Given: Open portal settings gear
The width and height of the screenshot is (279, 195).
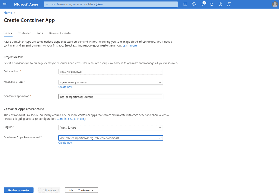Looking at the screenshot, I should pos(211,4).
